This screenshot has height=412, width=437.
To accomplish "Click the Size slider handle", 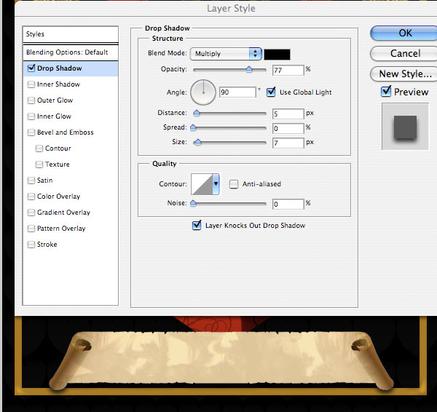I will [x=197, y=142].
